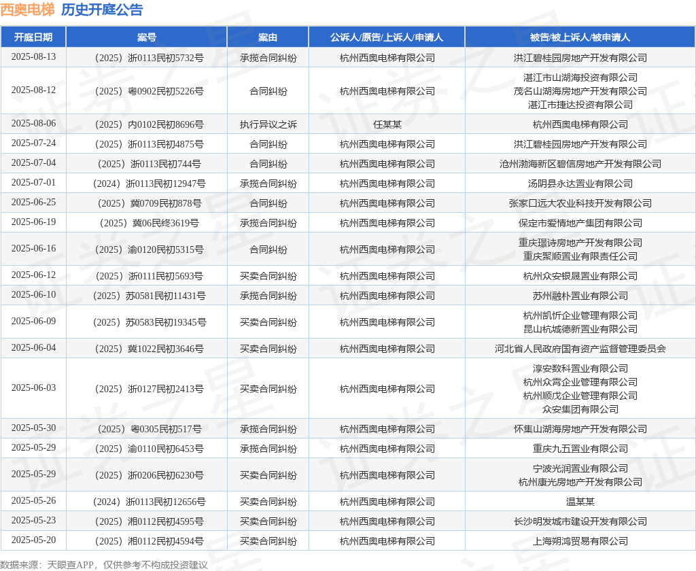The height and width of the screenshot is (571, 696).
Task: Click case number (2025)冀1022民初3646号
Action: coord(149,349)
